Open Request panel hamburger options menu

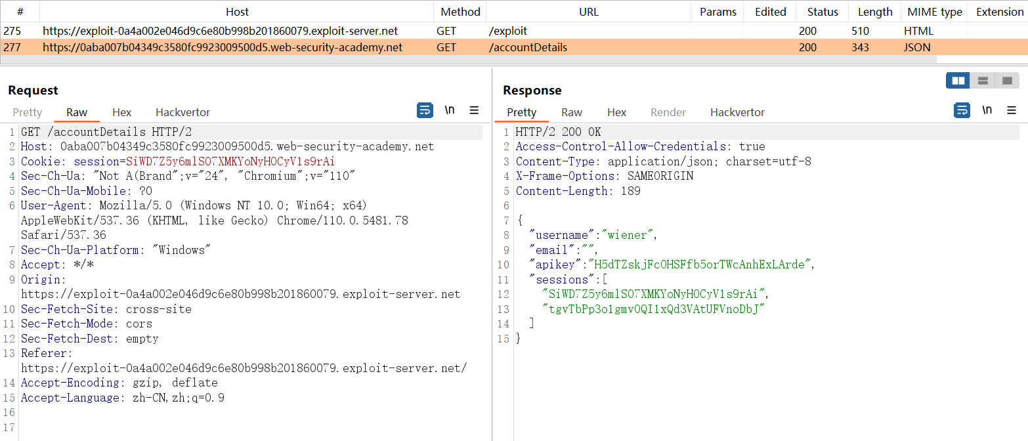pos(474,110)
